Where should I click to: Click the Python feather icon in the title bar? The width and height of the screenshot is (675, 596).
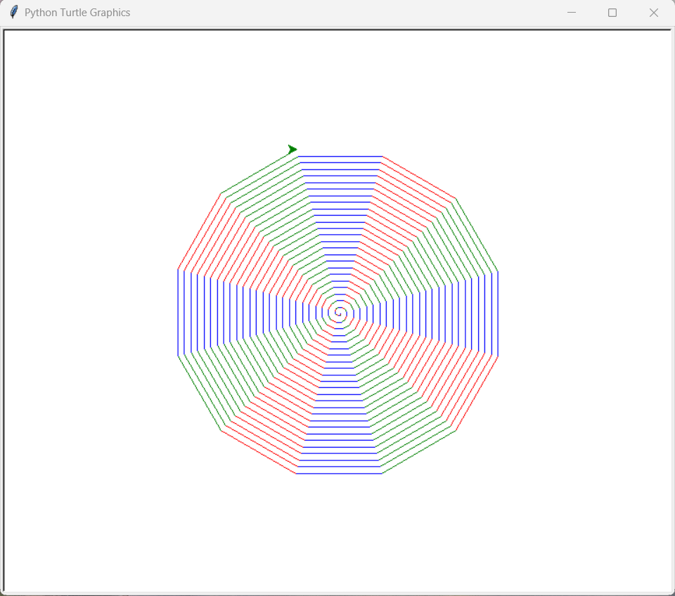coord(13,12)
